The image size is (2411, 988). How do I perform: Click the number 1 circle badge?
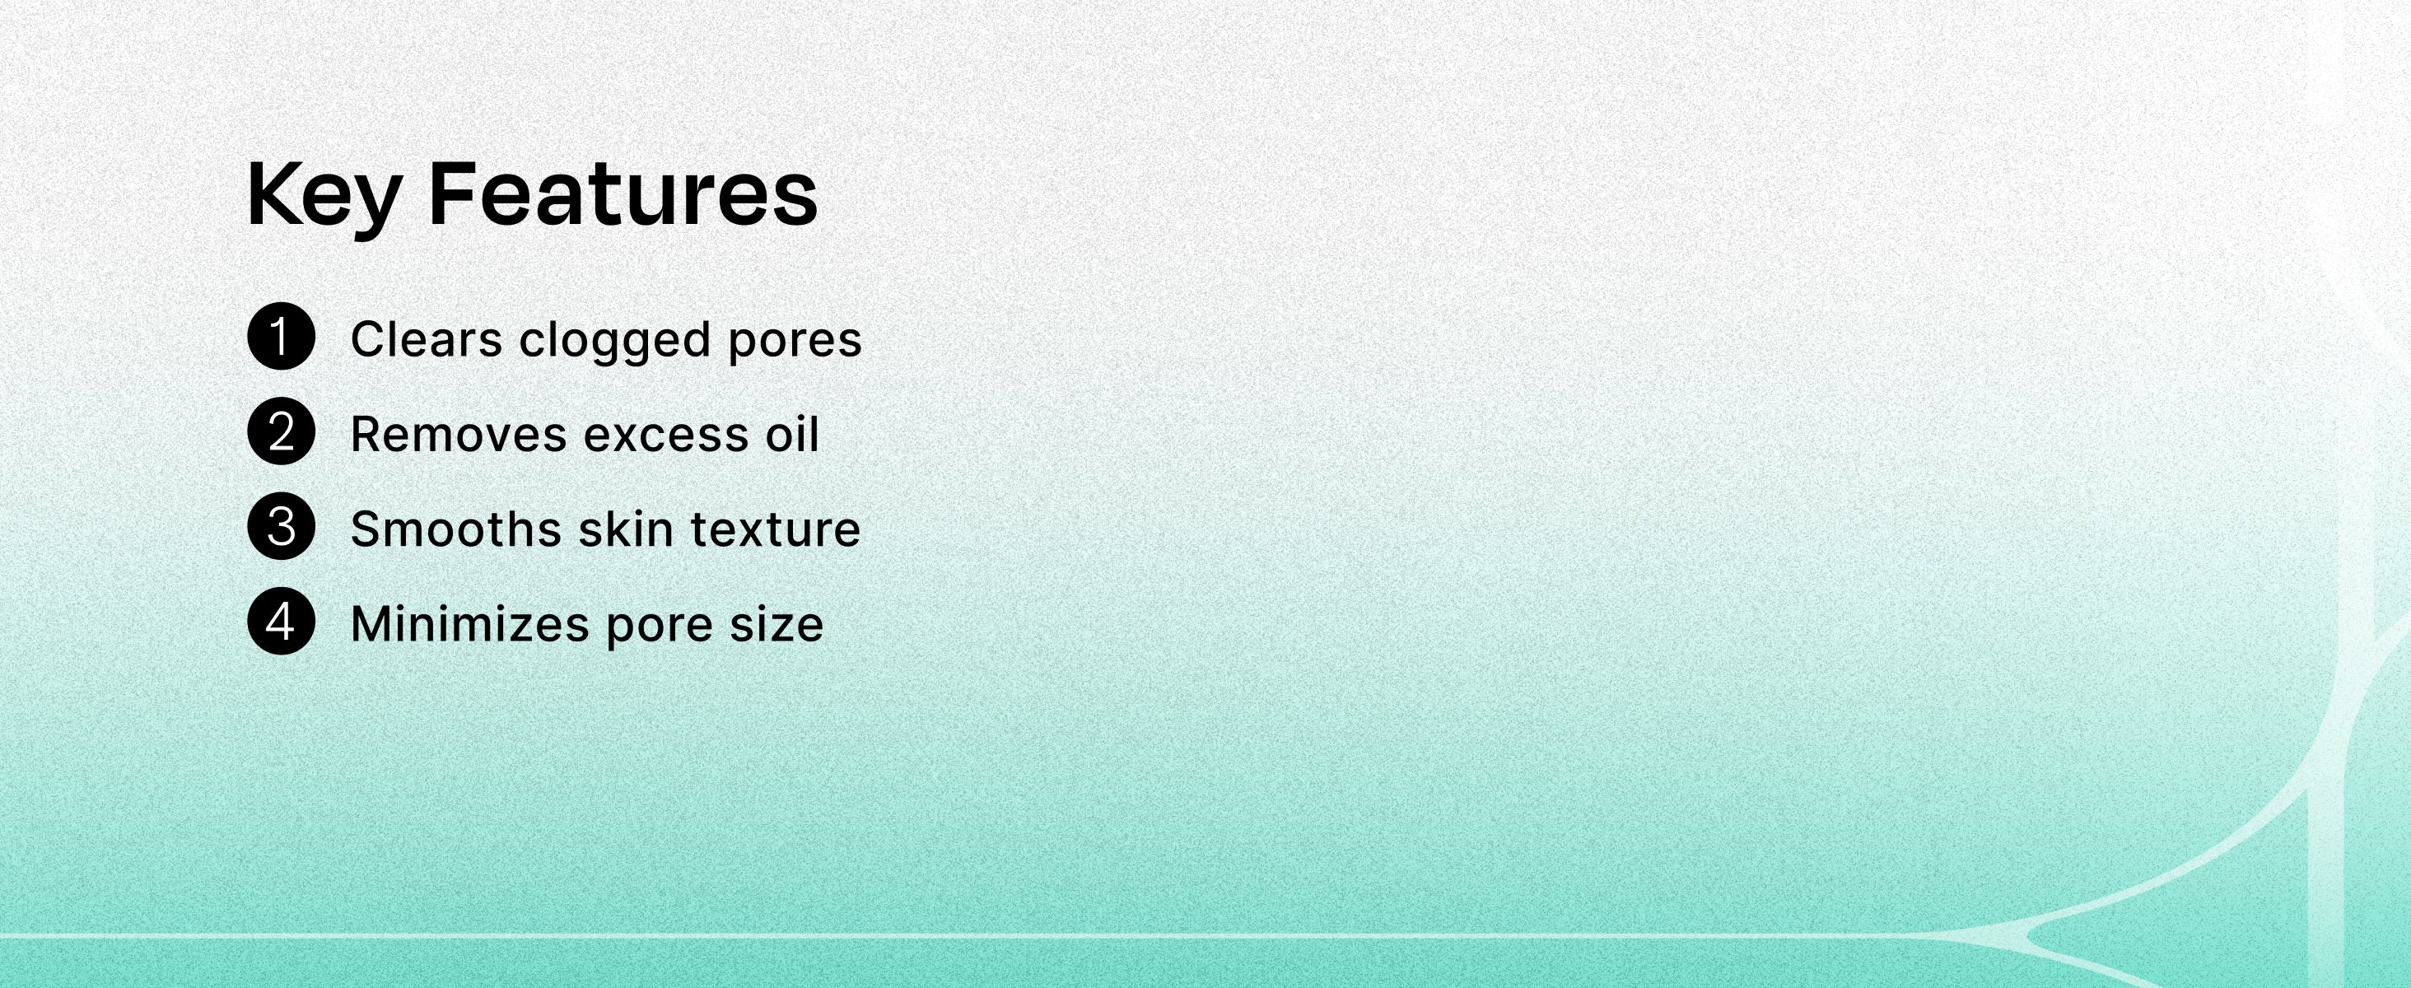coord(281,337)
